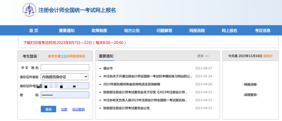Screen dimensions: 282x121
Task: Go to 考区信息 menu item
Action: (x=263, y=30)
